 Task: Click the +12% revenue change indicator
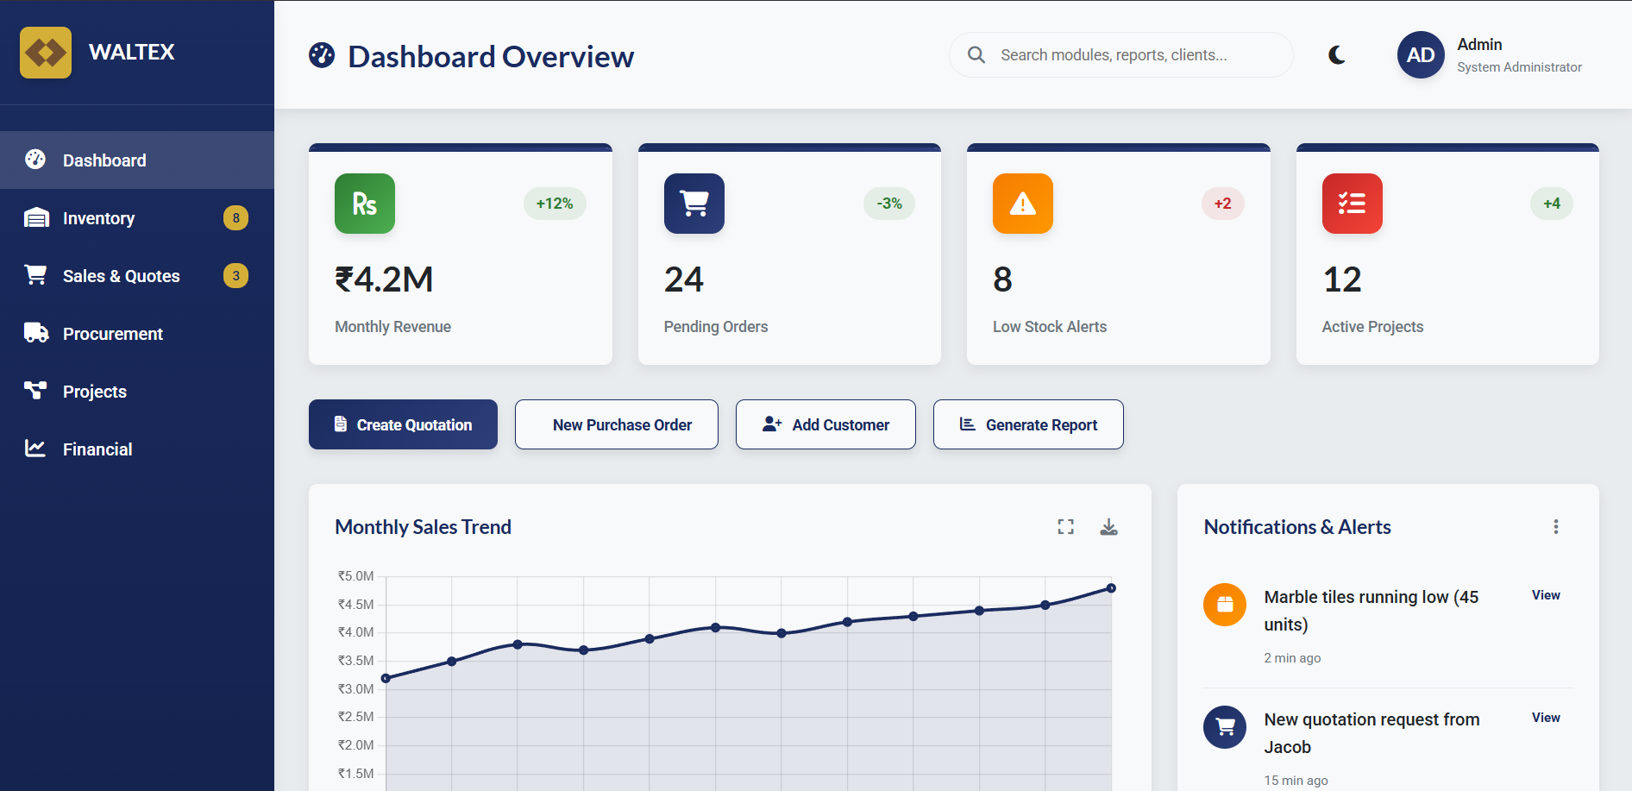pos(555,204)
